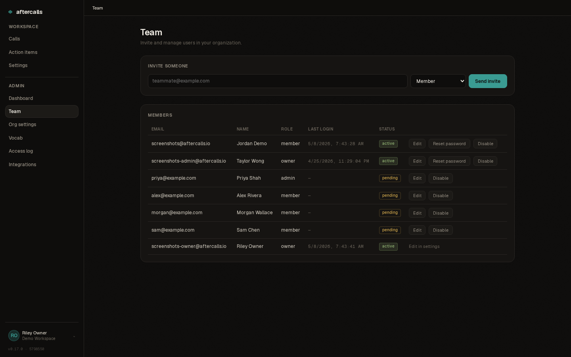Click the ROLE column header
The width and height of the screenshot is (571, 357).
click(287, 129)
